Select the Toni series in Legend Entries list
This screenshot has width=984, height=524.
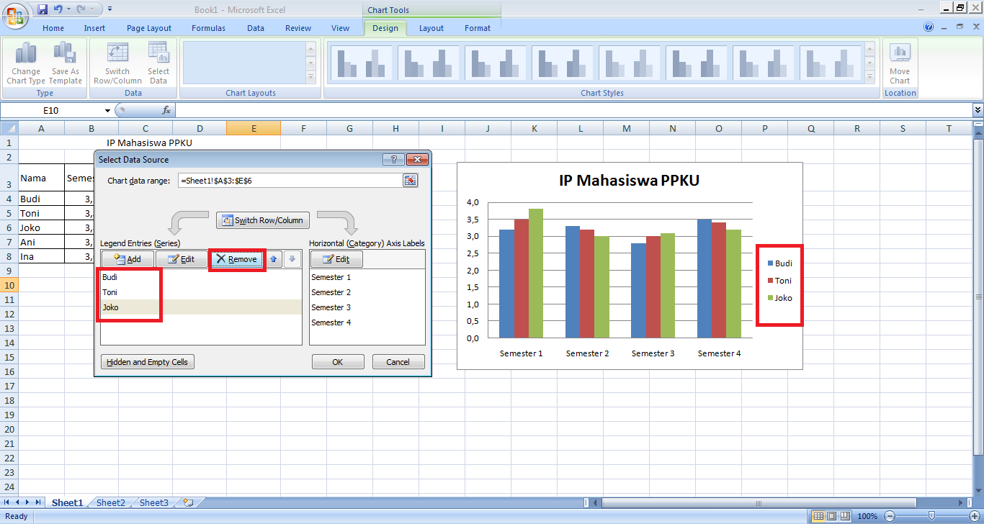(201, 292)
